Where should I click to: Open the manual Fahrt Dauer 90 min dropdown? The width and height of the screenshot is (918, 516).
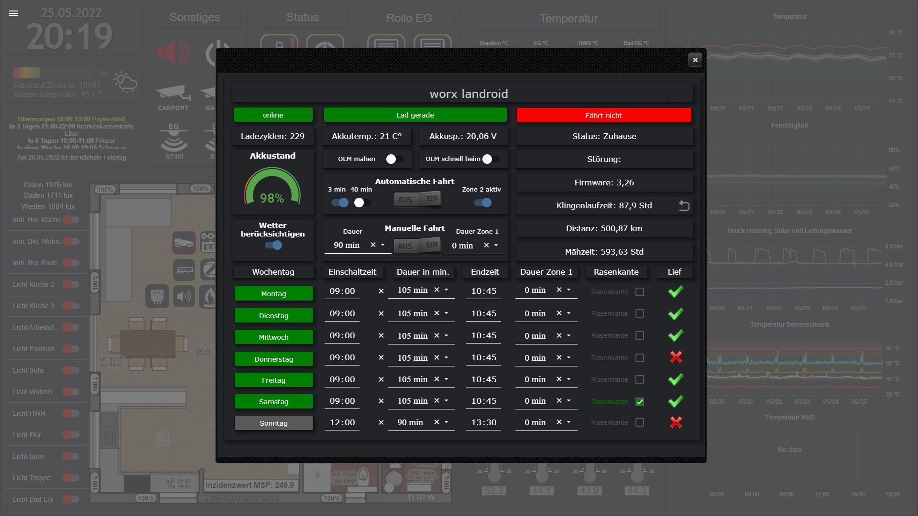[382, 245]
